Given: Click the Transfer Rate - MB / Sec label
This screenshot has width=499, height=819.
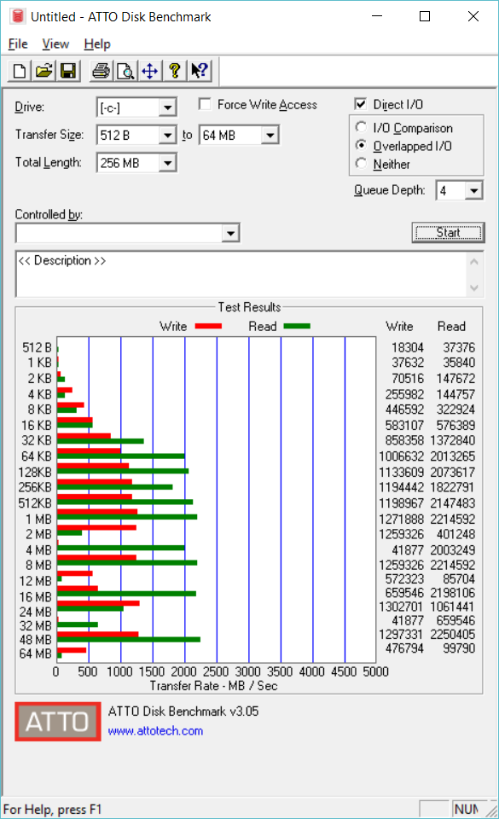Looking at the screenshot, I should click(213, 686).
